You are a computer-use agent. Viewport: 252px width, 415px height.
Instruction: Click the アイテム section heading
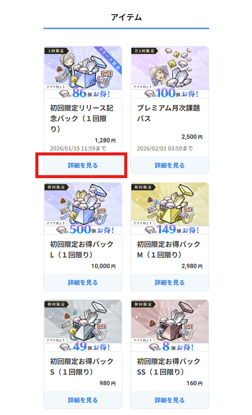(x=126, y=17)
